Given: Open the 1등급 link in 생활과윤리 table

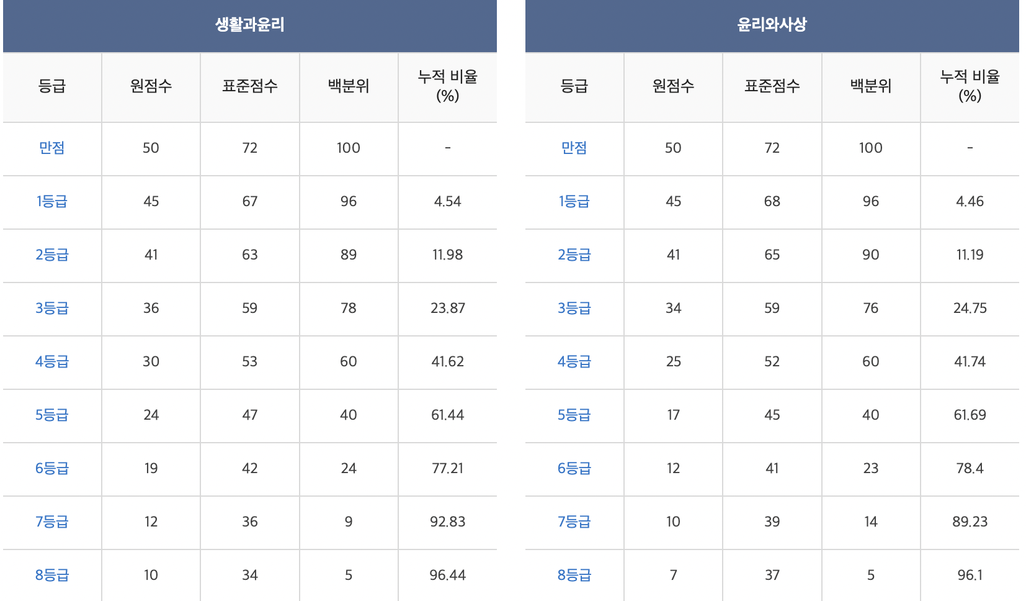Looking at the screenshot, I should (52, 201).
